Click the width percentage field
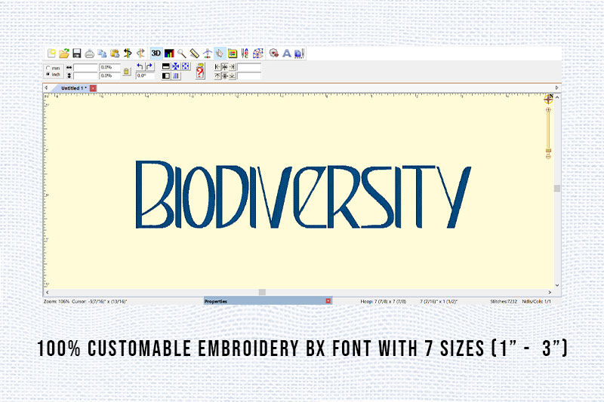604x402 pixels. (109, 67)
